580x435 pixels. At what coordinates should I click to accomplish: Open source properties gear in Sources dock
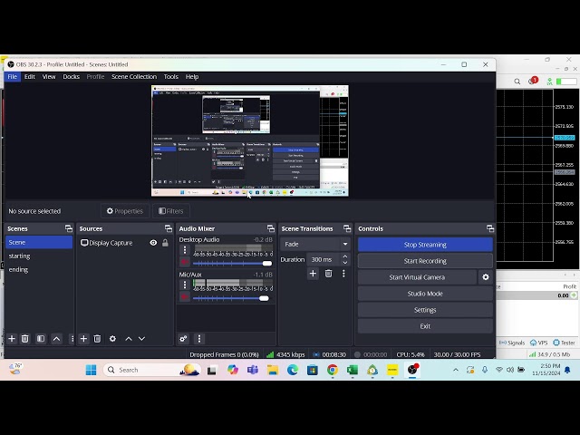pyautogui.click(x=112, y=339)
